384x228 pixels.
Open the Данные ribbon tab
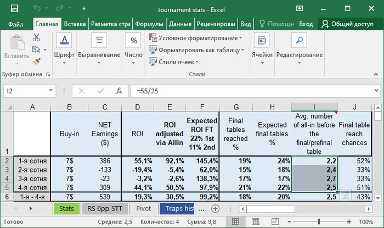180,24
